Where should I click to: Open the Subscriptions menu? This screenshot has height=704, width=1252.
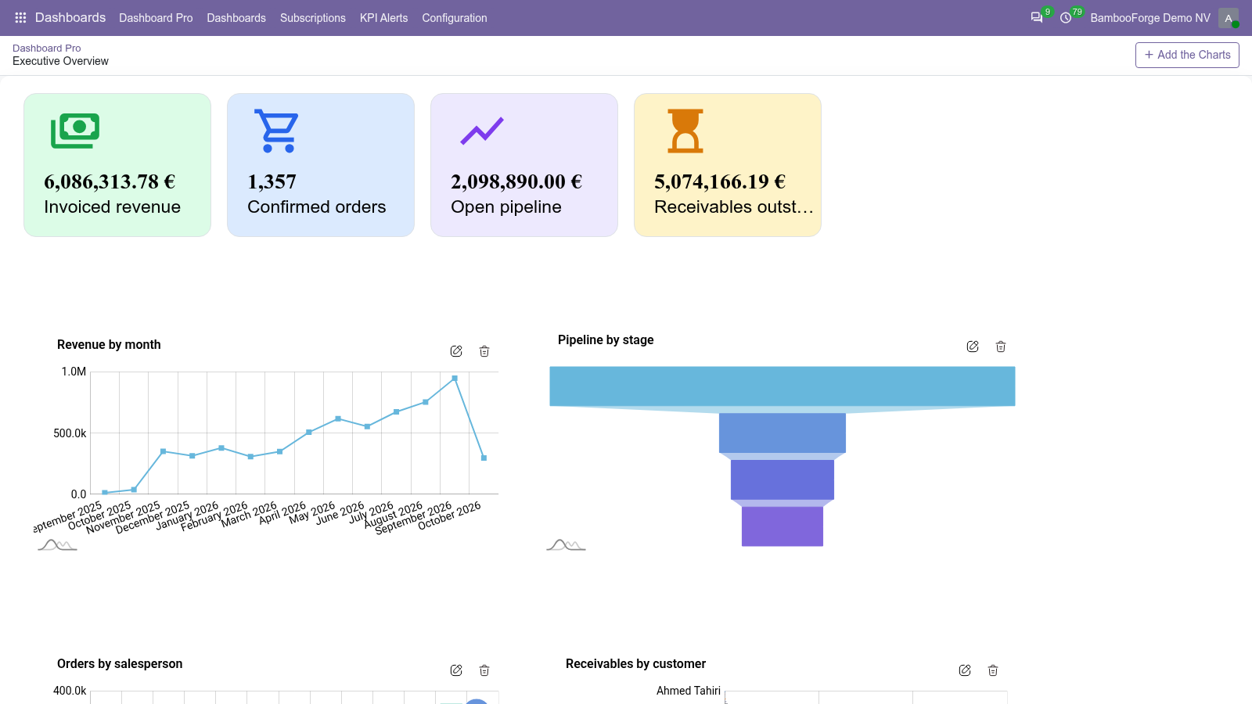(x=313, y=18)
